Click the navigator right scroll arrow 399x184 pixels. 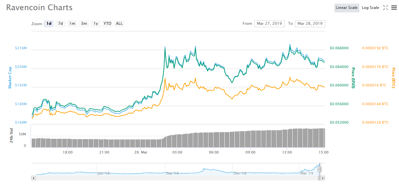click(323, 179)
